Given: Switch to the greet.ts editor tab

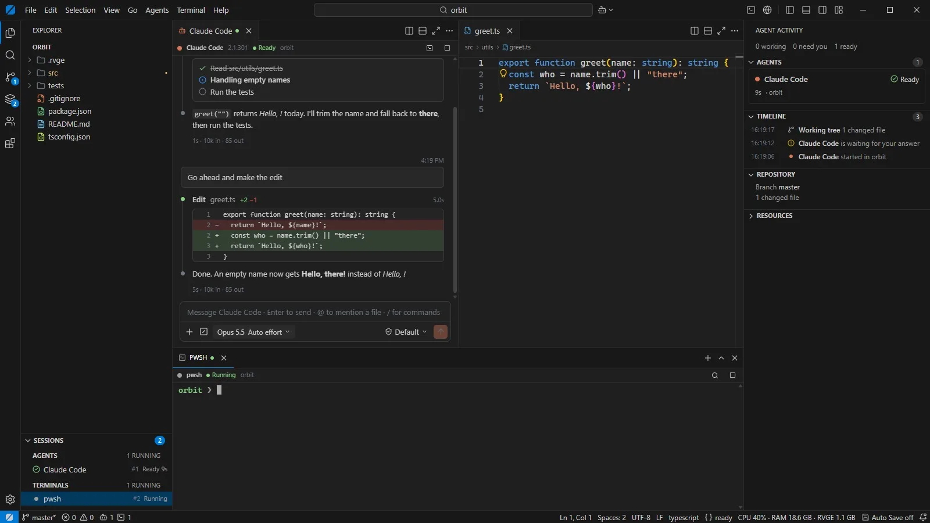Looking at the screenshot, I should (x=487, y=31).
